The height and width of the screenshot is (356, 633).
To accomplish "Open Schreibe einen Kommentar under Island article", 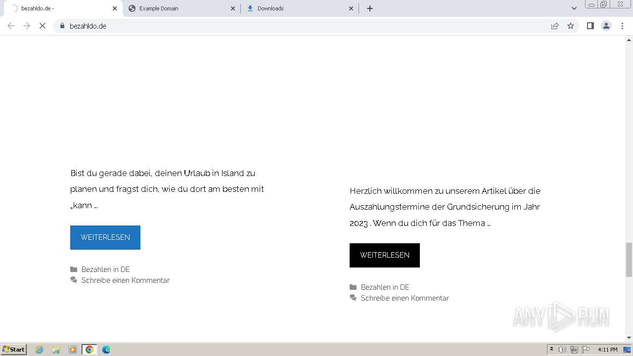I will [126, 280].
